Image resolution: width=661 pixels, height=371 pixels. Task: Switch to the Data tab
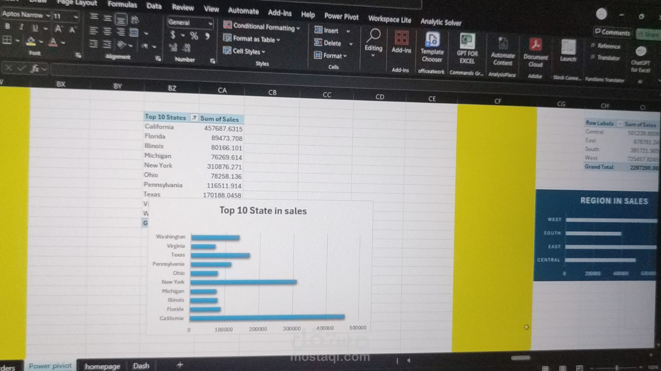pyautogui.click(x=154, y=6)
